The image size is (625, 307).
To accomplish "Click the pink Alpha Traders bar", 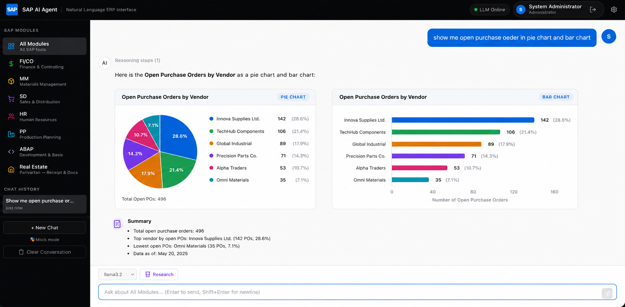I will pyautogui.click(x=419, y=168).
